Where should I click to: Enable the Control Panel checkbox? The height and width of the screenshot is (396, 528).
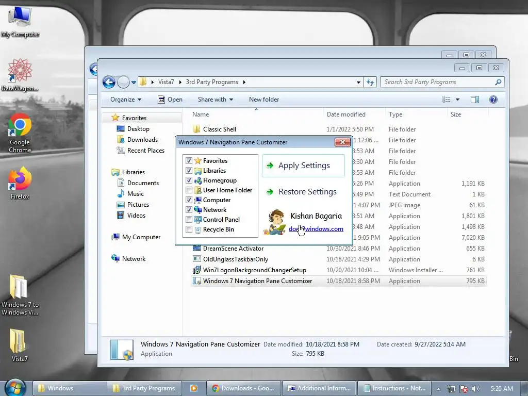click(x=189, y=219)
